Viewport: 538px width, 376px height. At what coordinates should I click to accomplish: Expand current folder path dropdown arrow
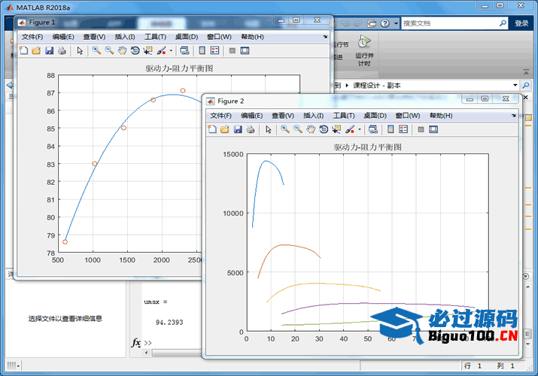[515, 85]
